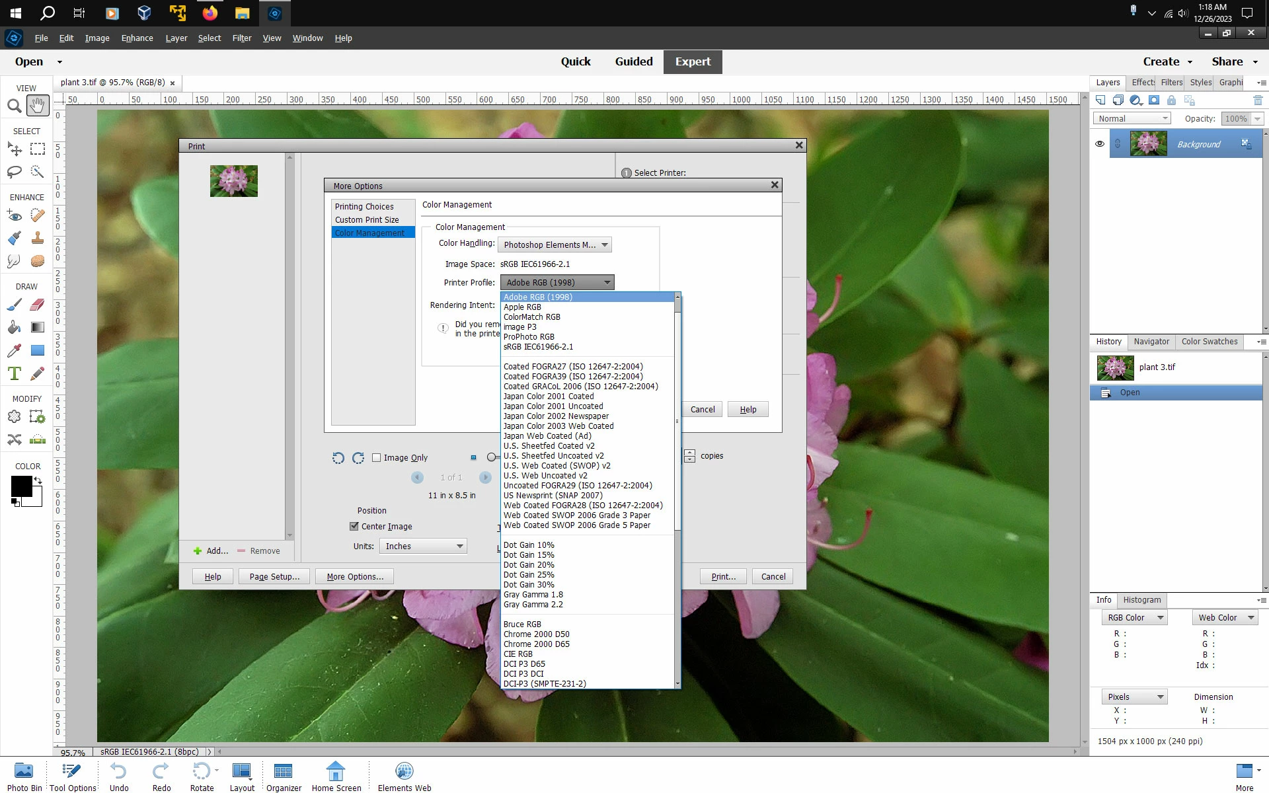The height and width of the screenshot is (793, 1269).
Task: Open Tool Options panel
Action: pyautogui.click(x=72, y=776)
